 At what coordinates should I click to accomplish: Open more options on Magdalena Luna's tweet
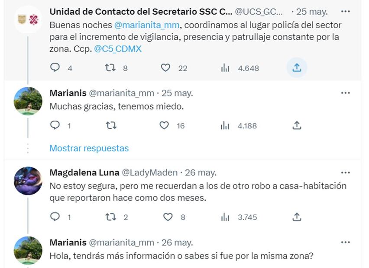tap(345, 172)
